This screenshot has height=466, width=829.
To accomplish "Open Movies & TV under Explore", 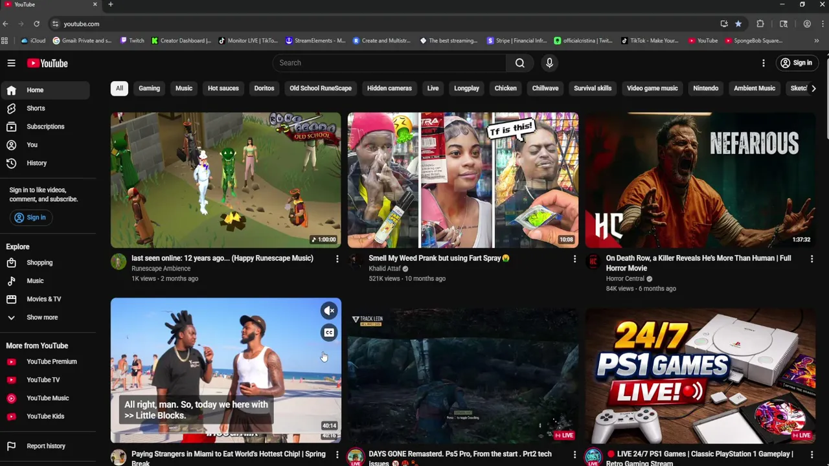I will tap(45, 299).
